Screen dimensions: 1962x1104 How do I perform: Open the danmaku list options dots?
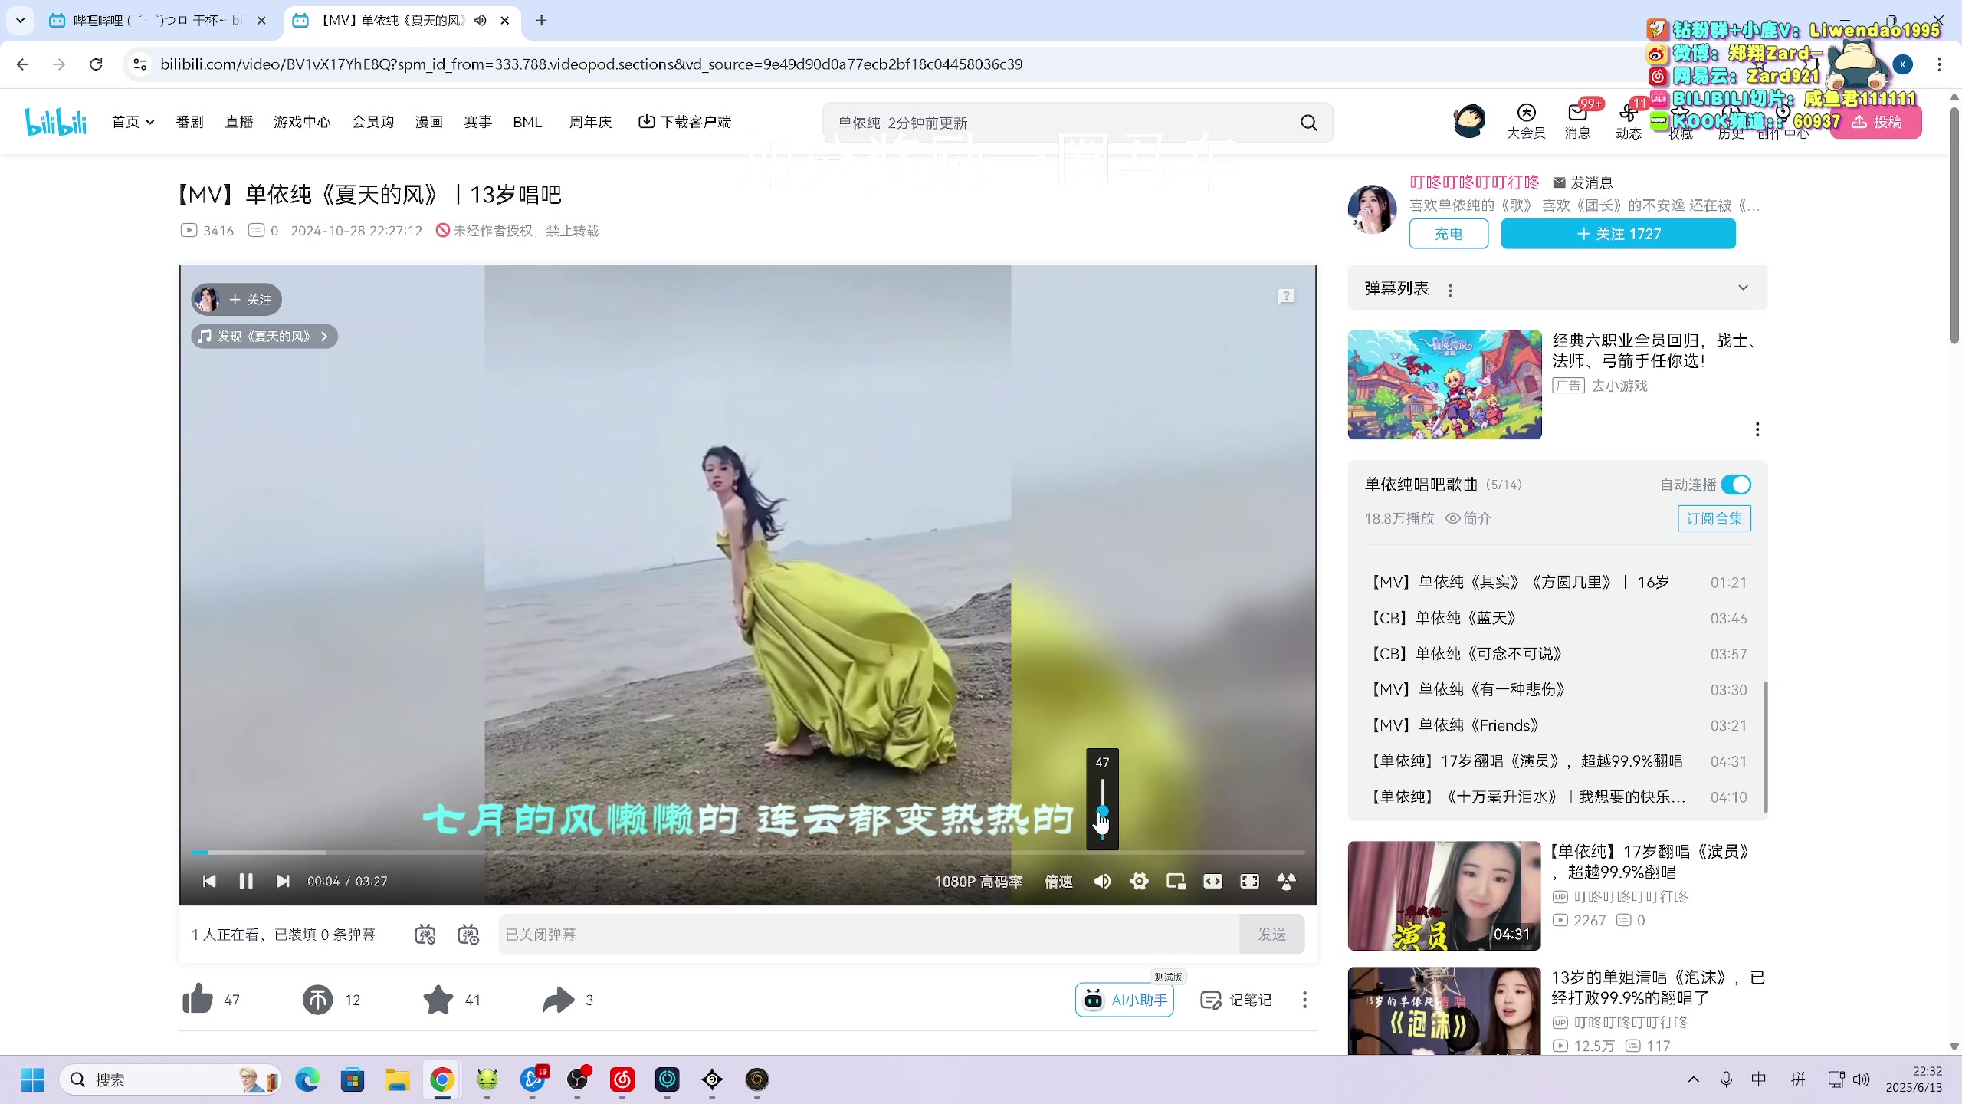(x=1450, y=290)
